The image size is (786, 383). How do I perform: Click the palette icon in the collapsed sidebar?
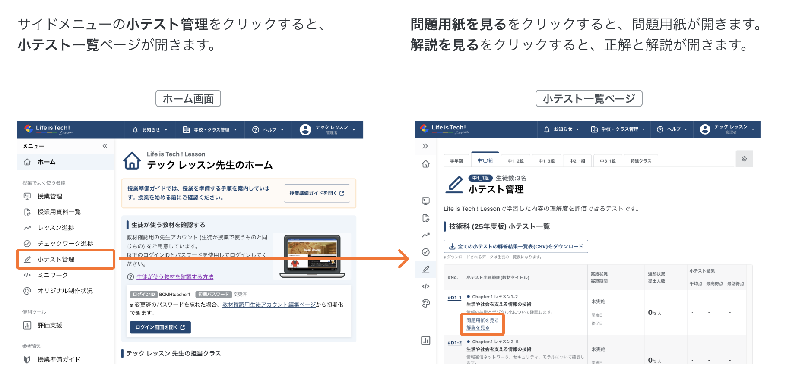point(425,304)
